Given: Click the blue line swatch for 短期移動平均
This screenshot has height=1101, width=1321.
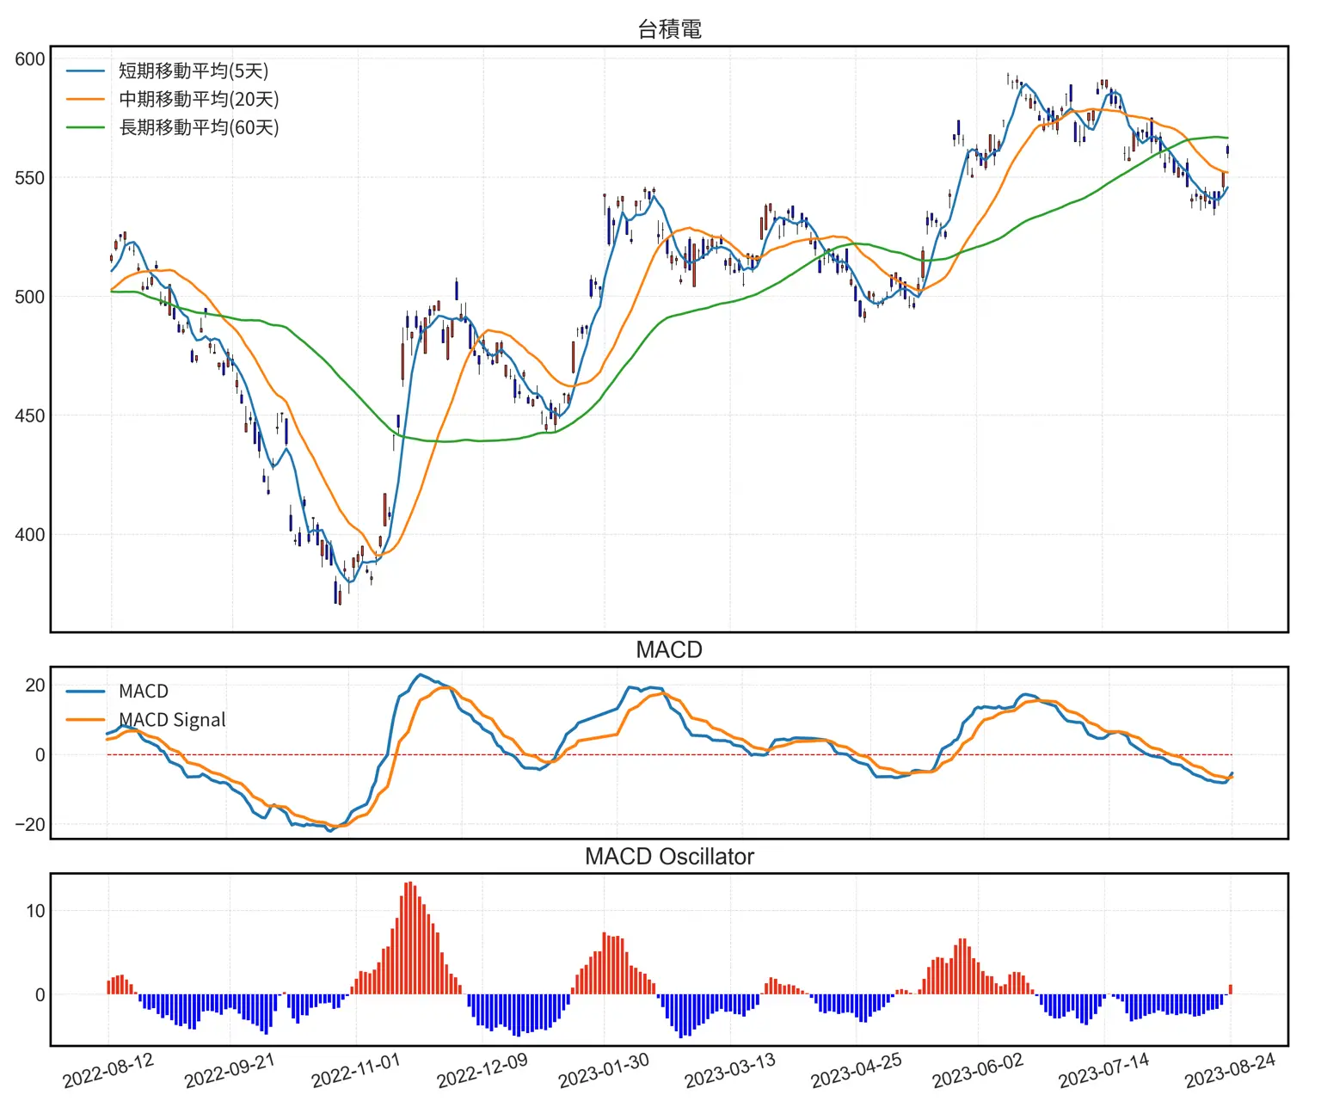Looking at the screenshot, I should [86, 71].
